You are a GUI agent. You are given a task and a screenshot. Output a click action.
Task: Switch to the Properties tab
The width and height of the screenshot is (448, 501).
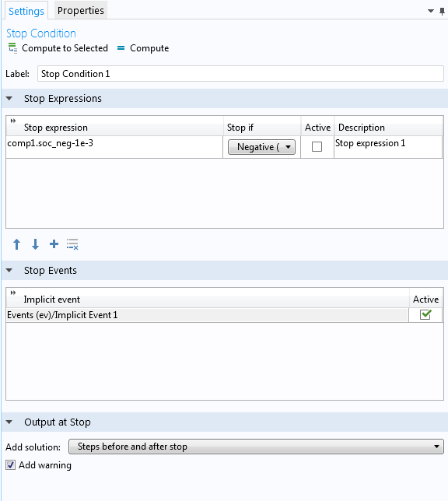click(x=81, y=11)
